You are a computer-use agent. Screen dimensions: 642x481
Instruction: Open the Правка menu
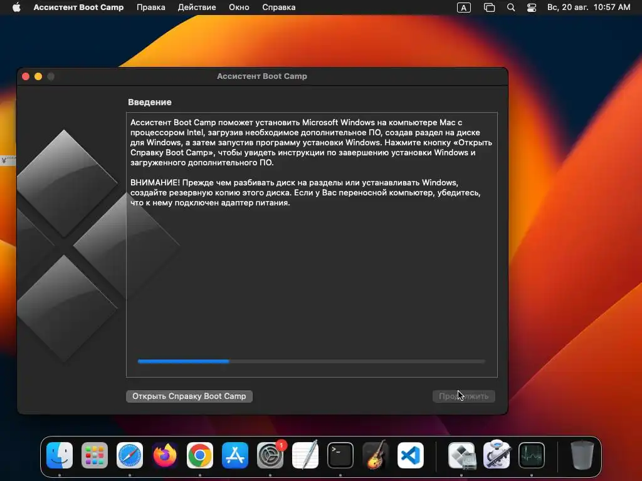pos(150,8)
